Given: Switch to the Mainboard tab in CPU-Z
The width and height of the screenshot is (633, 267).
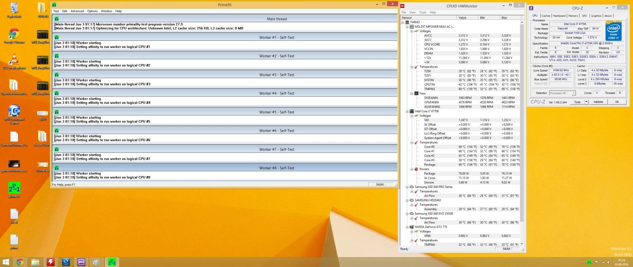Looking at the screenshot, I should pyautogui.click(x=559, y=16).
